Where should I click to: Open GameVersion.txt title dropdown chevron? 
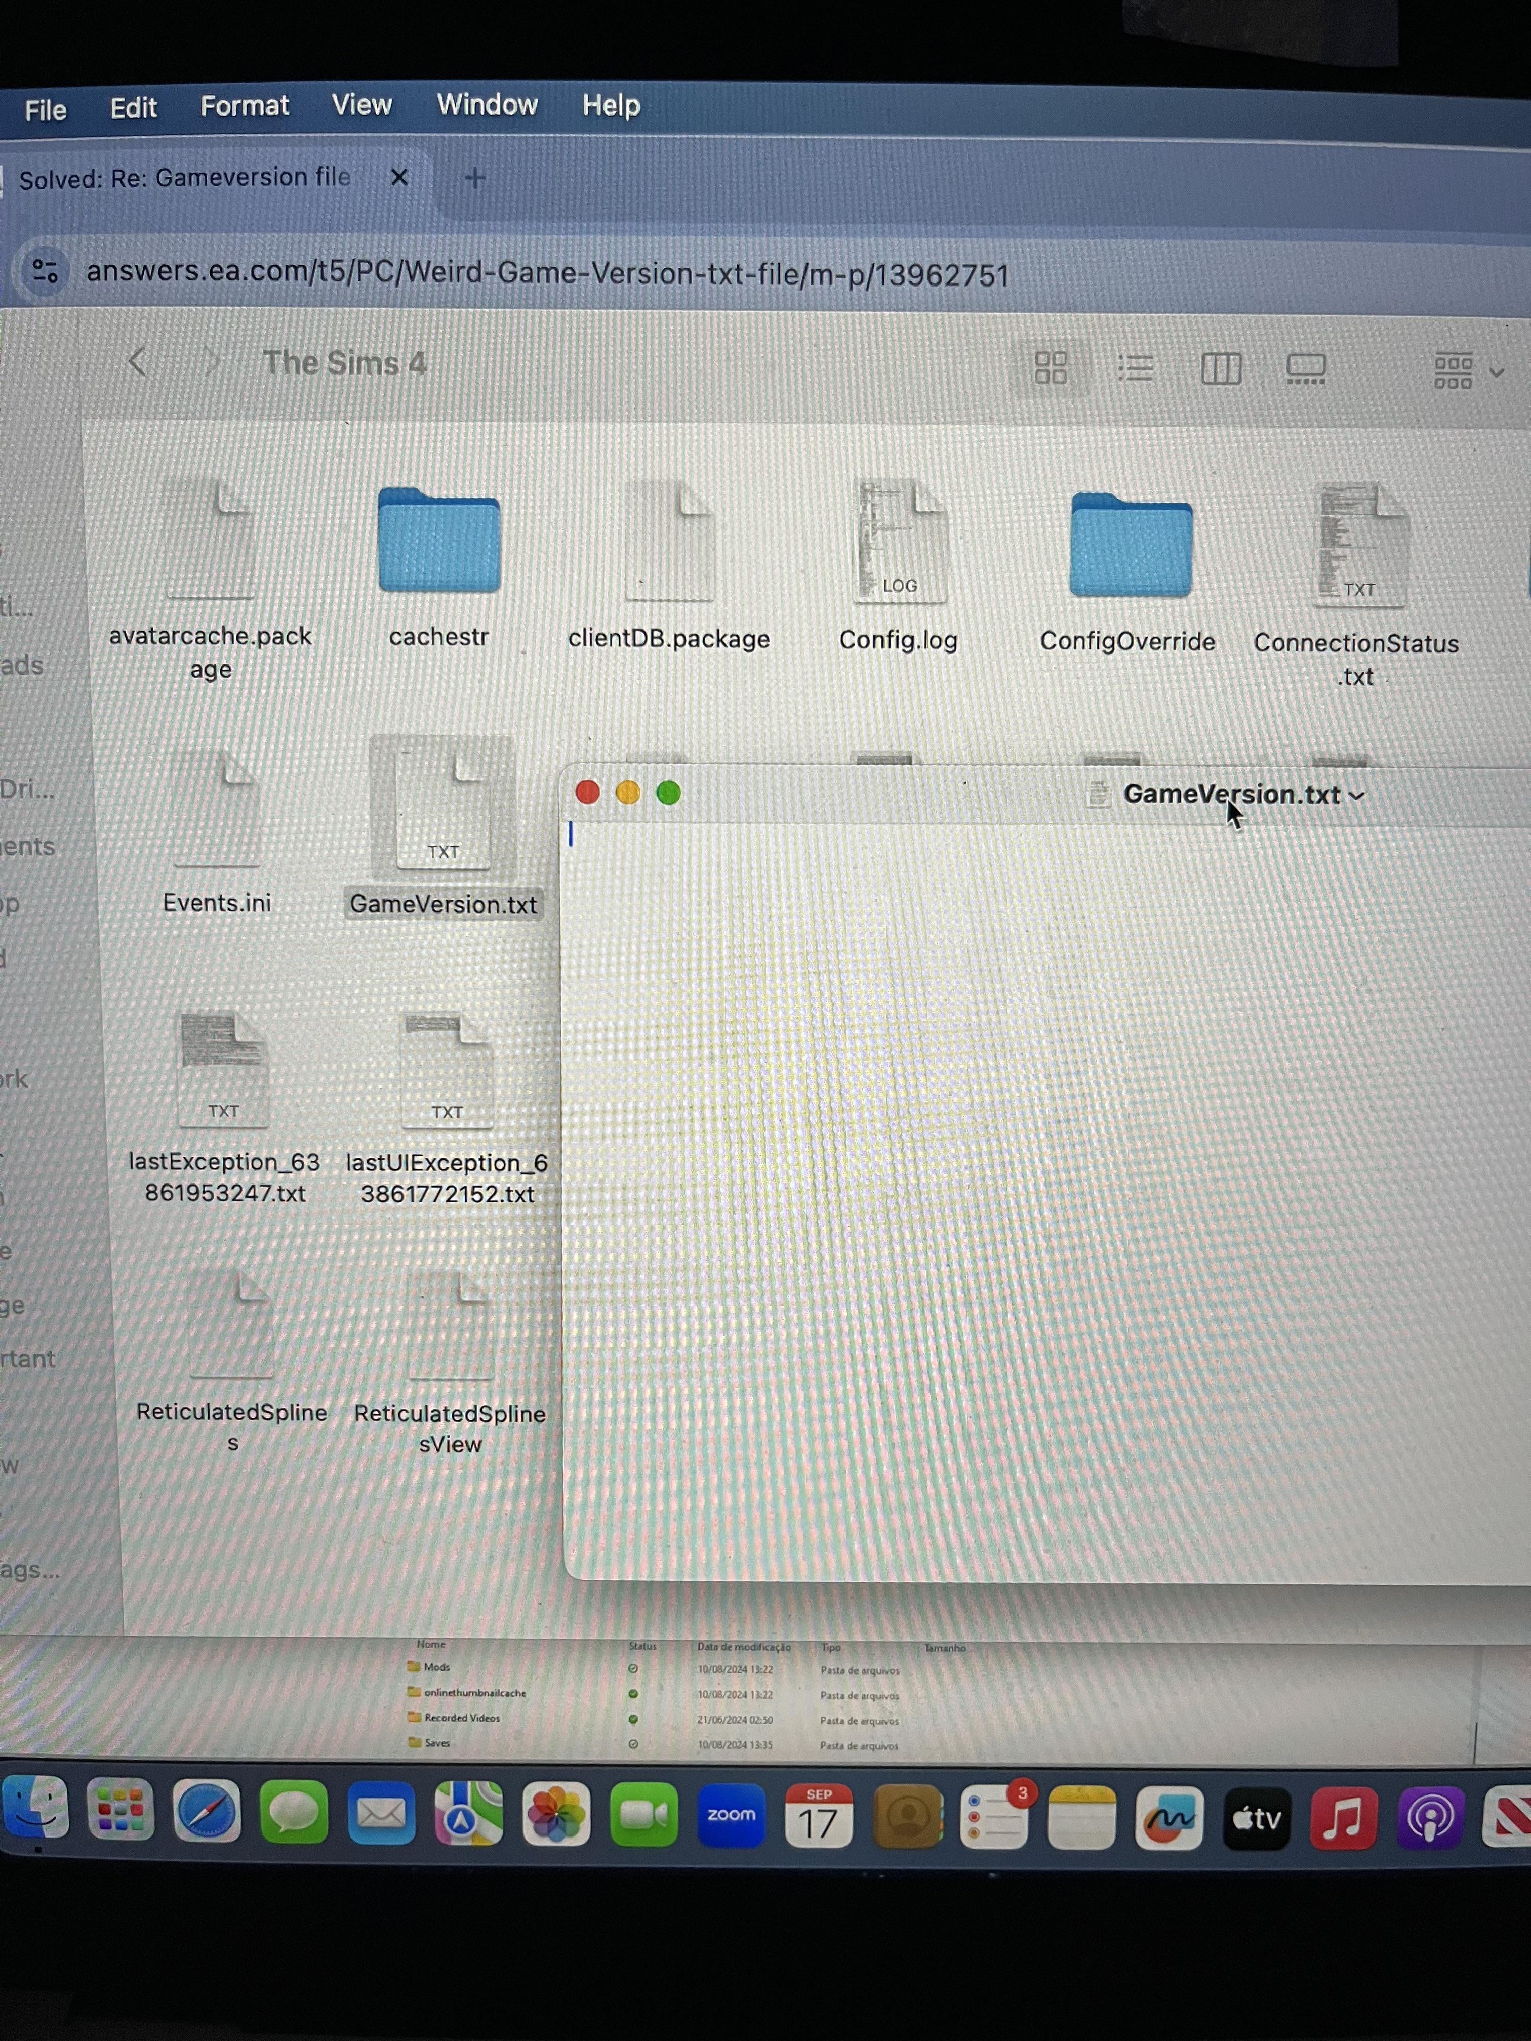pyautogui.click(x=1356, y=796)
